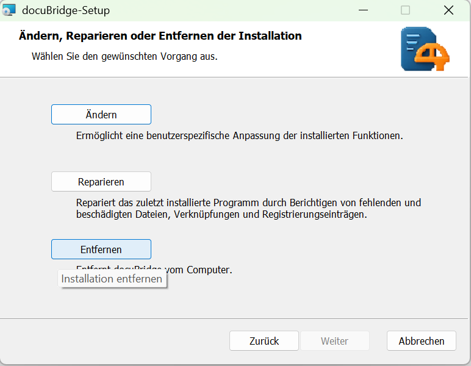This screenshot has height=366, width=471.
Task: Click the docuBridge setup title bar icon
Action: coord(9,10)
